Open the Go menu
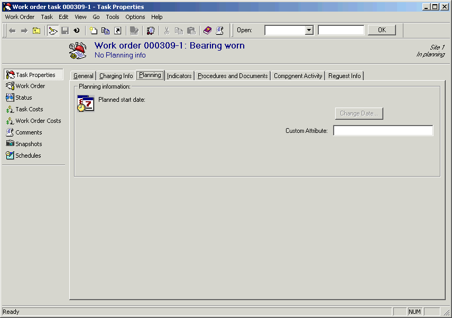Image resolution: width=452 pixels, height=318 pixels. pos(96,17)
